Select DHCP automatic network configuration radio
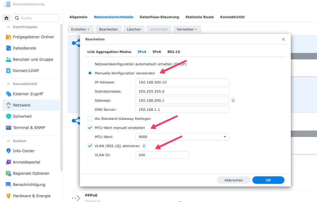The height and width of the screenshot is (202, 317). click(x=90, y=64)
